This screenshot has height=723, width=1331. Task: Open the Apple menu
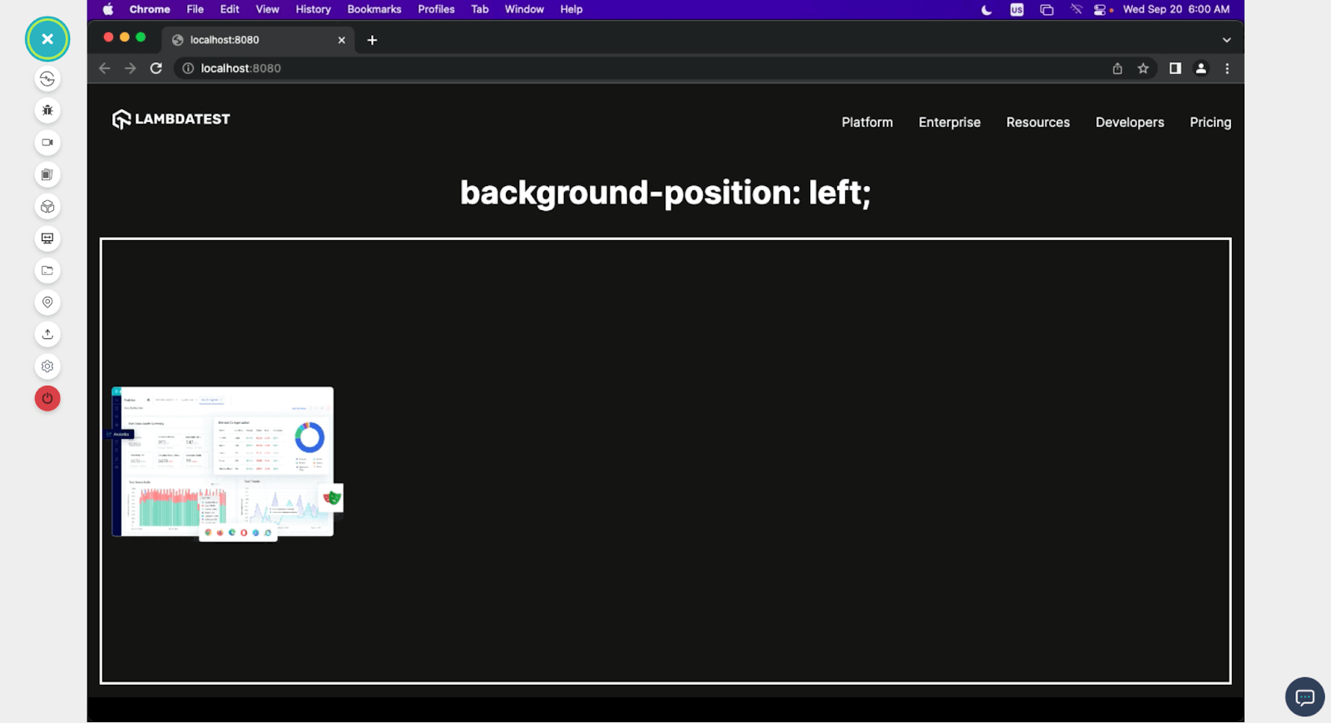coord(108,9)
